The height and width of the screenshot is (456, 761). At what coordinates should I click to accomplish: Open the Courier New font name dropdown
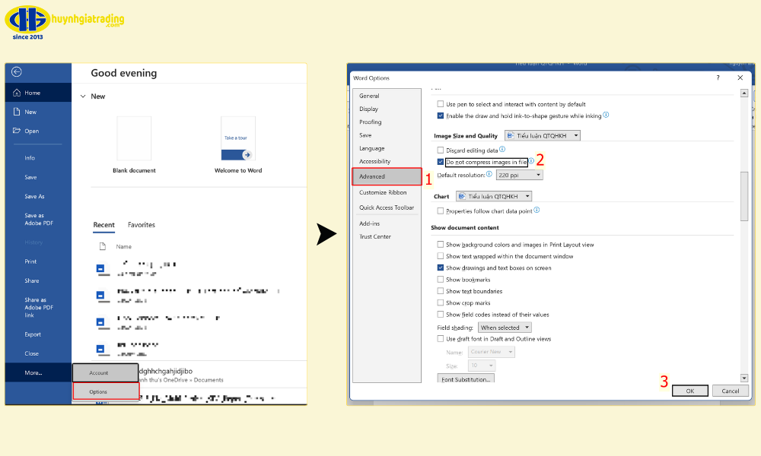click(x=491, y=352)
